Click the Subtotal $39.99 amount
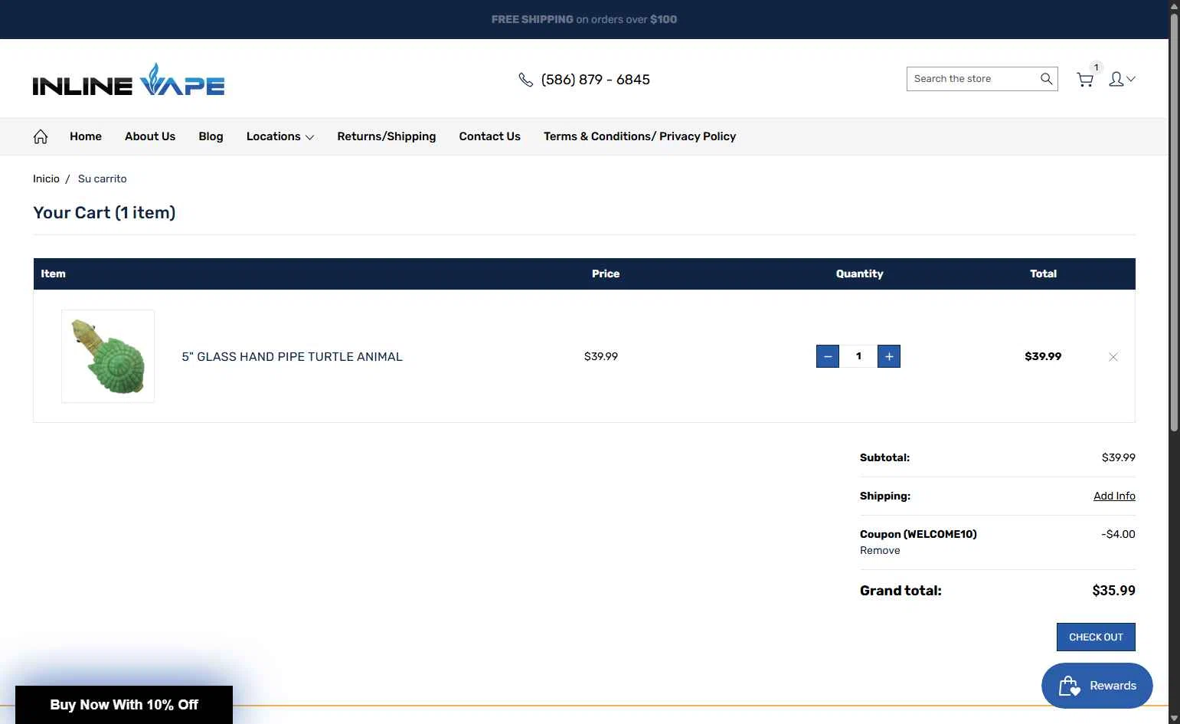Screen dimensions: 1180x724 (1119, 457)
